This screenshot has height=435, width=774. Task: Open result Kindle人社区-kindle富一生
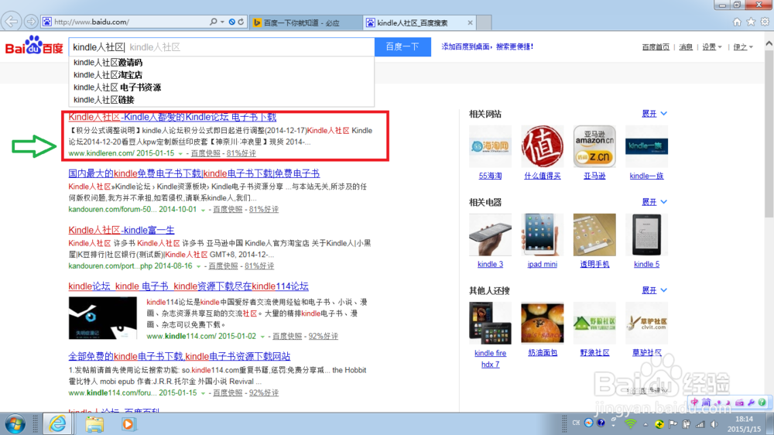[122, 230]
